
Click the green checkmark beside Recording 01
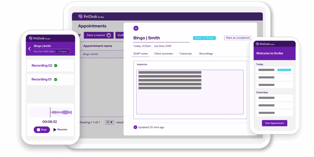(x=56, y=79)
